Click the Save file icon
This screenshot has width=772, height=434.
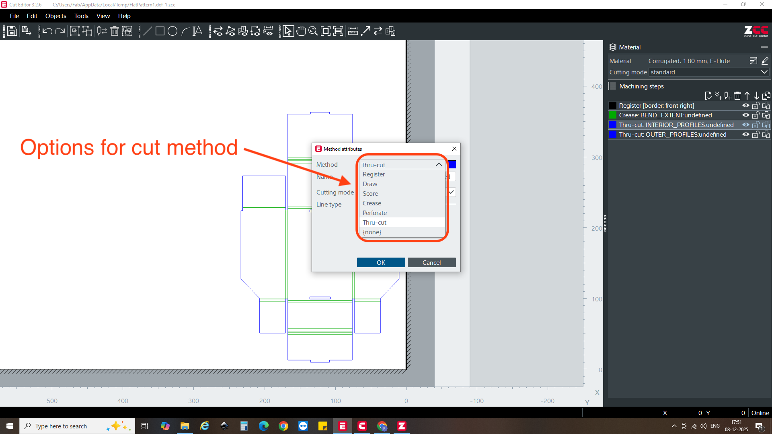[12, 31]
